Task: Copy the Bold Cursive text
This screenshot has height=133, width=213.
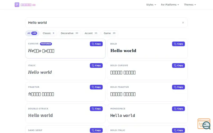Action: click(x=178, y=65)
